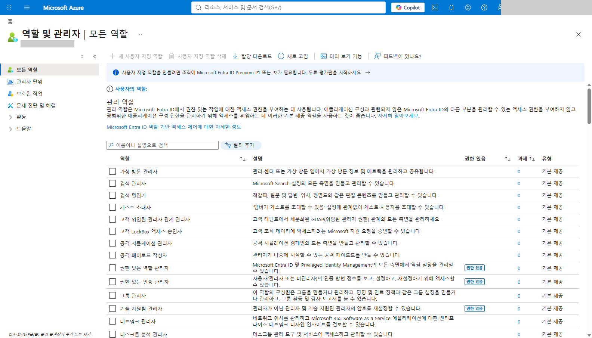Viewport: 592px width, 338px height.
Task: Click the arrow in the Premium info banner
Action: point(368,72)
